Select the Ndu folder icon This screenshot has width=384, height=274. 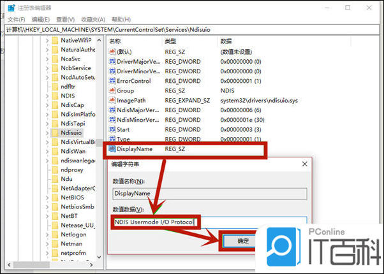[x=55, y=179]
